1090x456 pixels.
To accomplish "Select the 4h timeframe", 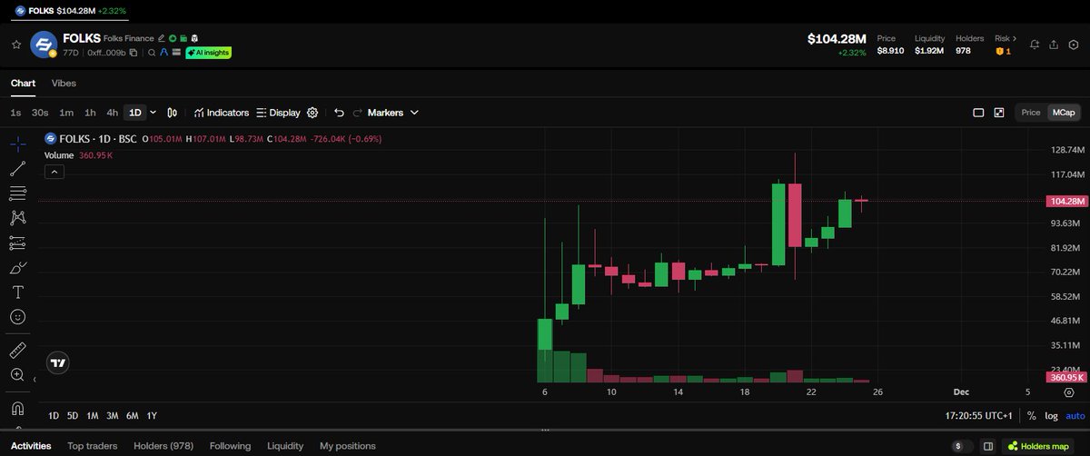I will point(113,113).
